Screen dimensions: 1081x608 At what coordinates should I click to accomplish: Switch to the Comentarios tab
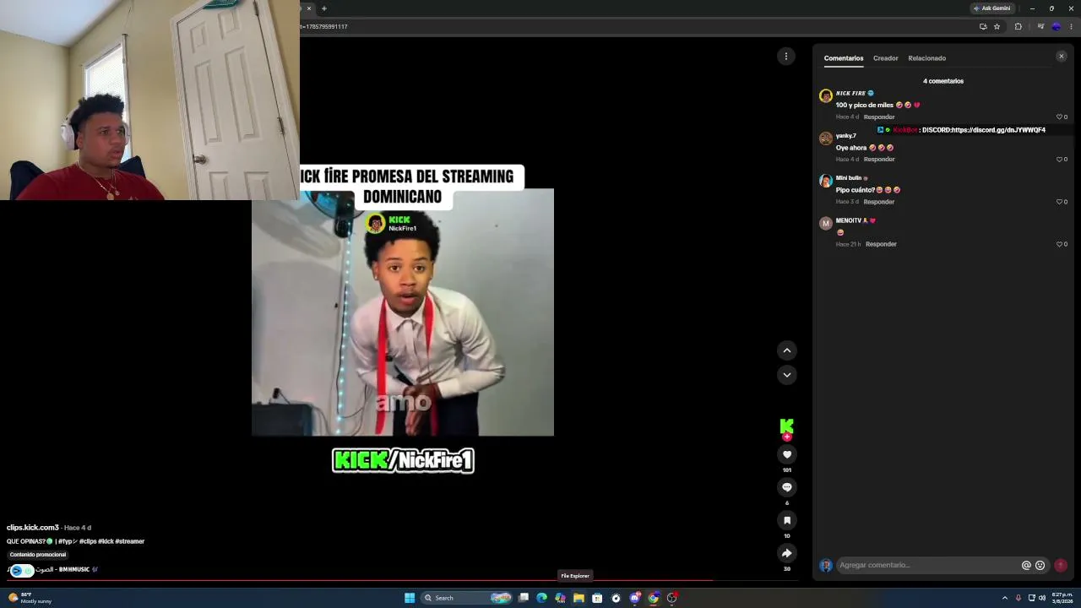pyautogui.click(x=844, y=58)
